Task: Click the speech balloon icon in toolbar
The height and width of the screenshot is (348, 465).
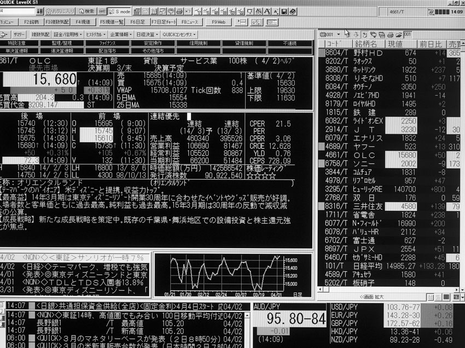Action: (171, 11)
